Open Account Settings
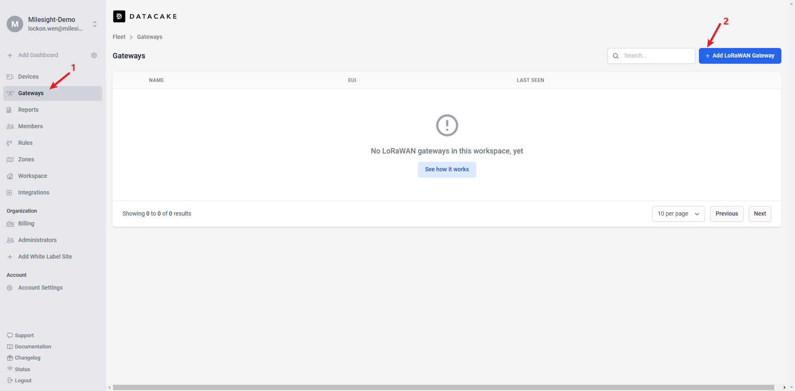Image resolution: width=795 pixels, height=391 pixels. click(x=53, y=288)
